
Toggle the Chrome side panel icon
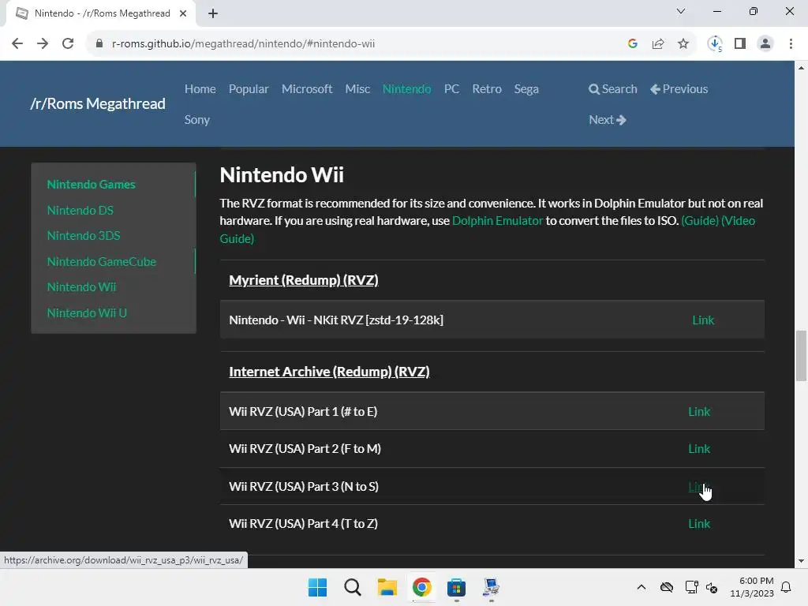coord(740,44)
